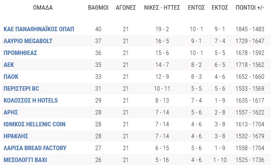
Task: Click the ΒΑΘΜΟΙ column header
Action: 98,7
